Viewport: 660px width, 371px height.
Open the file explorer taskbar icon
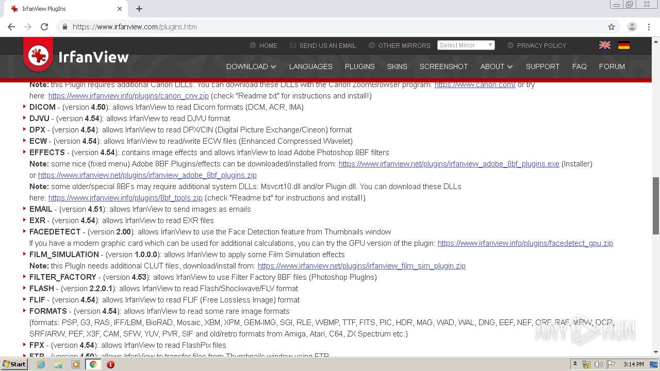coord(58,364)
